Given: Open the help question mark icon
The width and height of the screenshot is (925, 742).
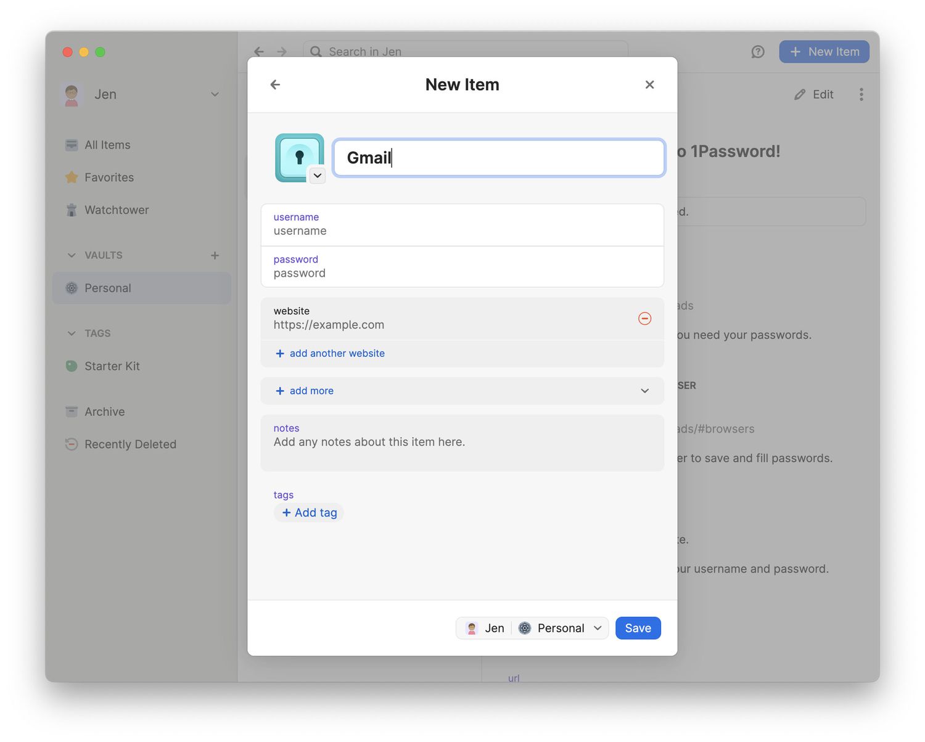Looking at the screenshot, I should coord(758,52).
